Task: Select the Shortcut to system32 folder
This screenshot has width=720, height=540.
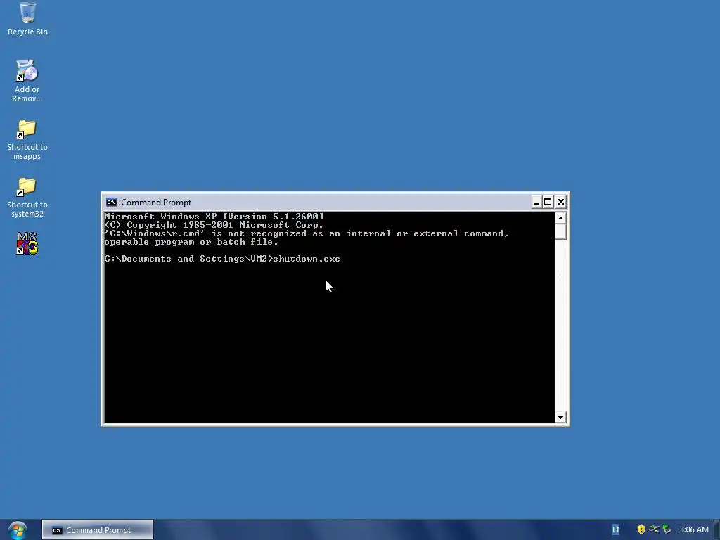Action: tap(27, 198)
